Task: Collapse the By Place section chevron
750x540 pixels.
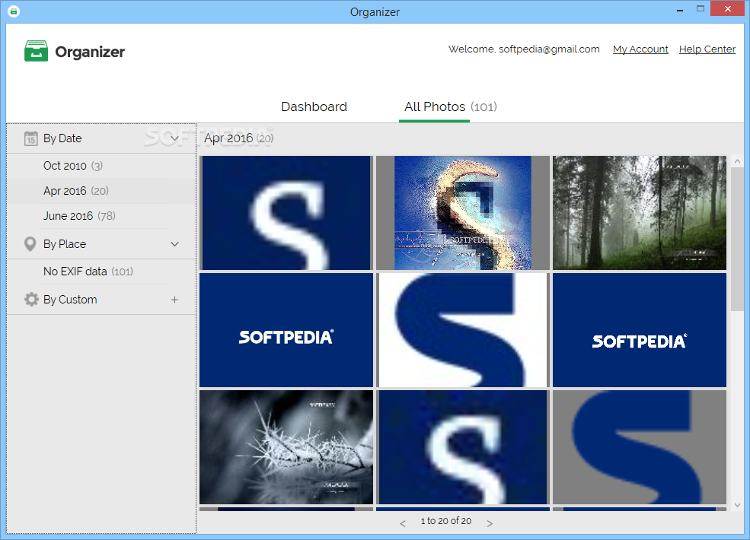Action: click(174, 244)
